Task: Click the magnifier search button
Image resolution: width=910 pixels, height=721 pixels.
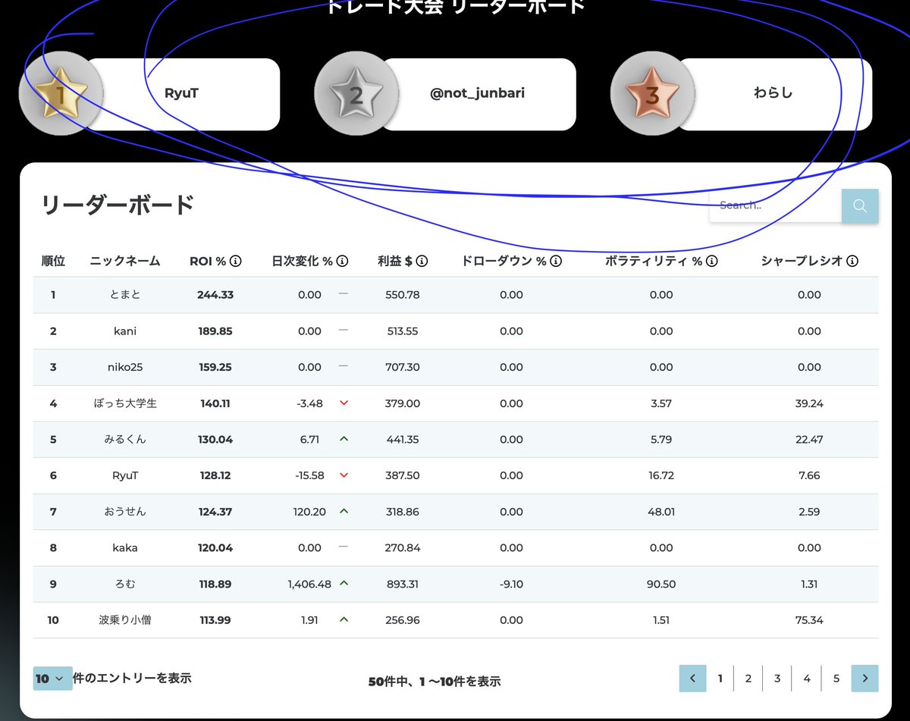Action: (860, 205)
